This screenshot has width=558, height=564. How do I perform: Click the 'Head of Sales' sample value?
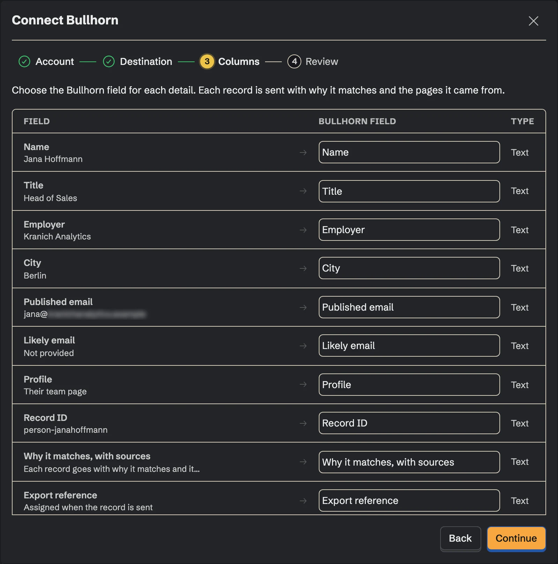point(50,198)
